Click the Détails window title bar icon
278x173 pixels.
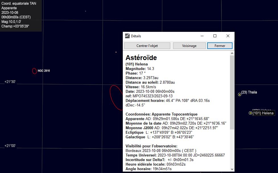click(127, 36)
